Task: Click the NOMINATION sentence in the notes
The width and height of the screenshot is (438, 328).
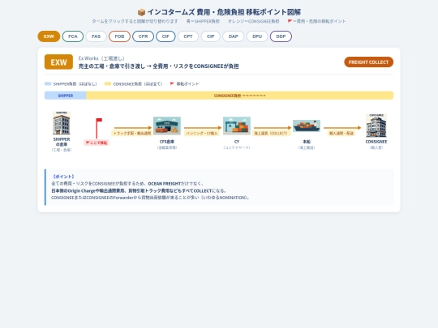Action: point(150,198)
